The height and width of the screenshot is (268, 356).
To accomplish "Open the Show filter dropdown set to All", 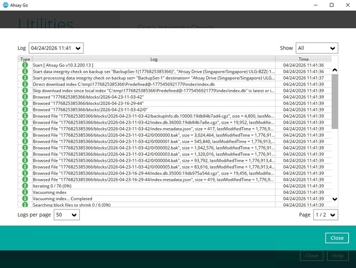I will coord(317,48).
